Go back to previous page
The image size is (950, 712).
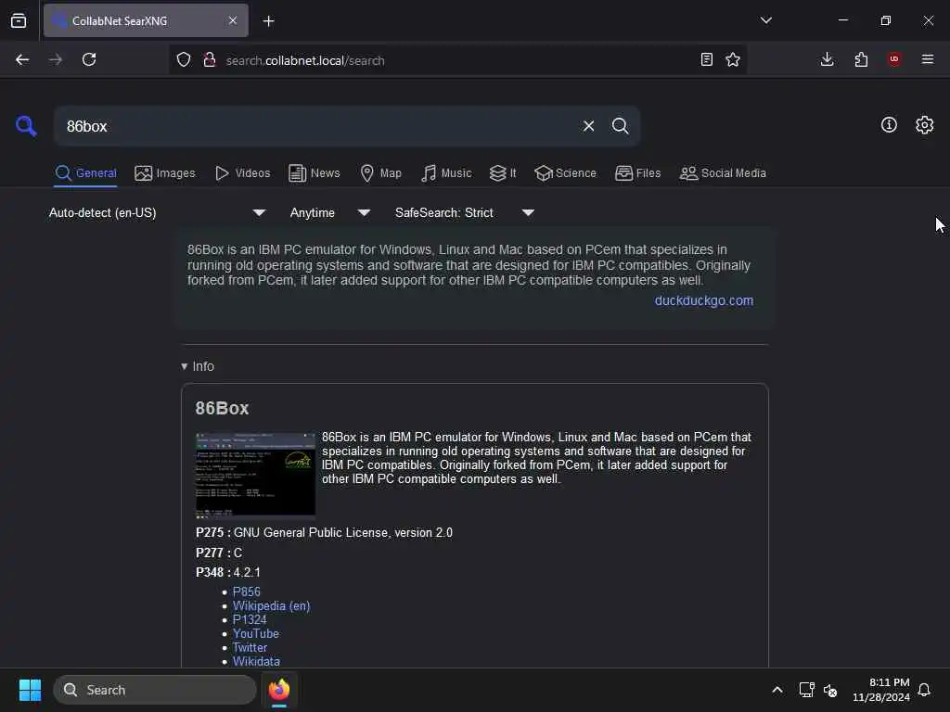[22, 59]
